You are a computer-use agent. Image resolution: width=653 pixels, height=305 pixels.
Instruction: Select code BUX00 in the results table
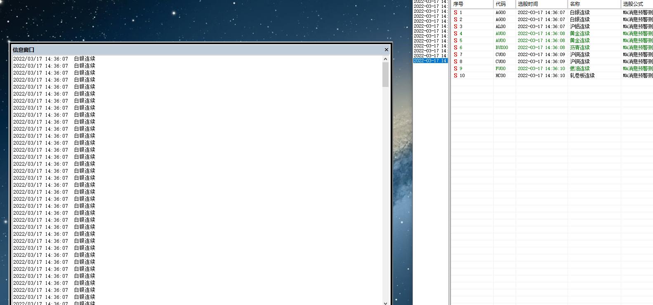(x=502, y=47)
